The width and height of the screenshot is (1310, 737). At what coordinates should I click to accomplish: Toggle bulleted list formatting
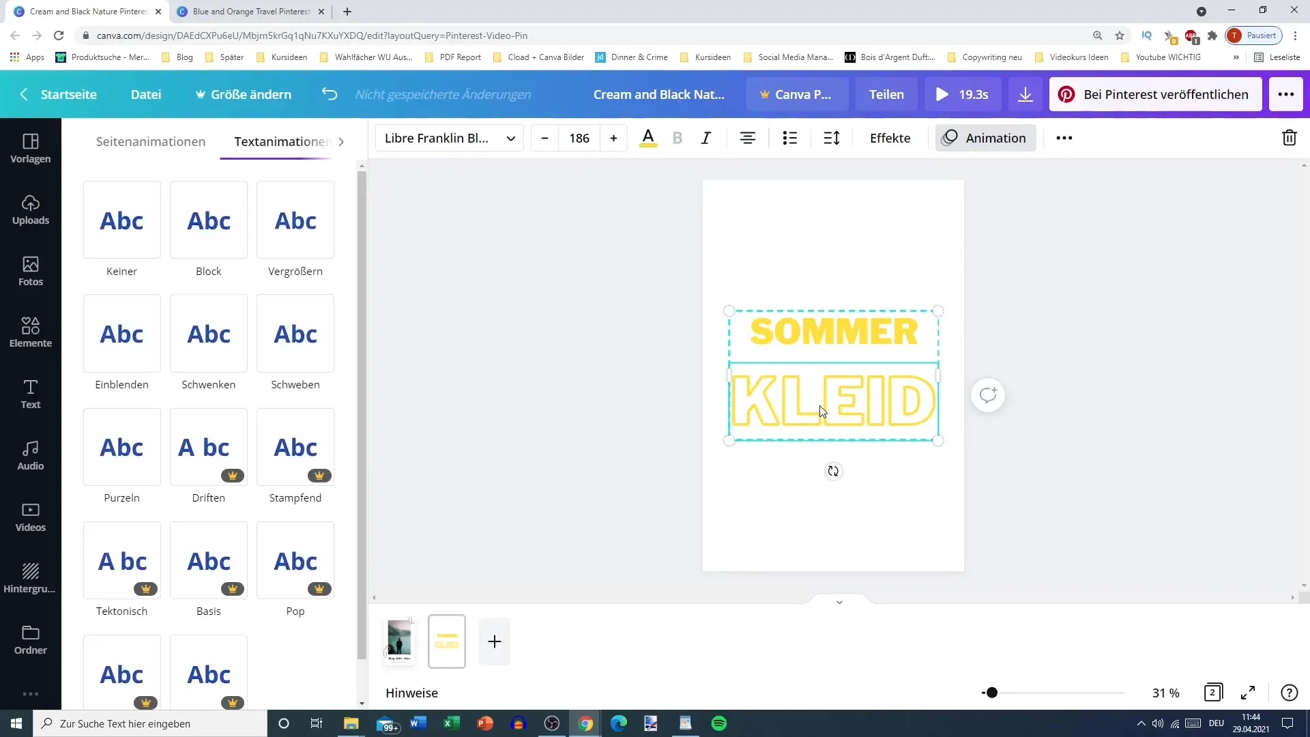pyautogui.click(x=790, y=138)
